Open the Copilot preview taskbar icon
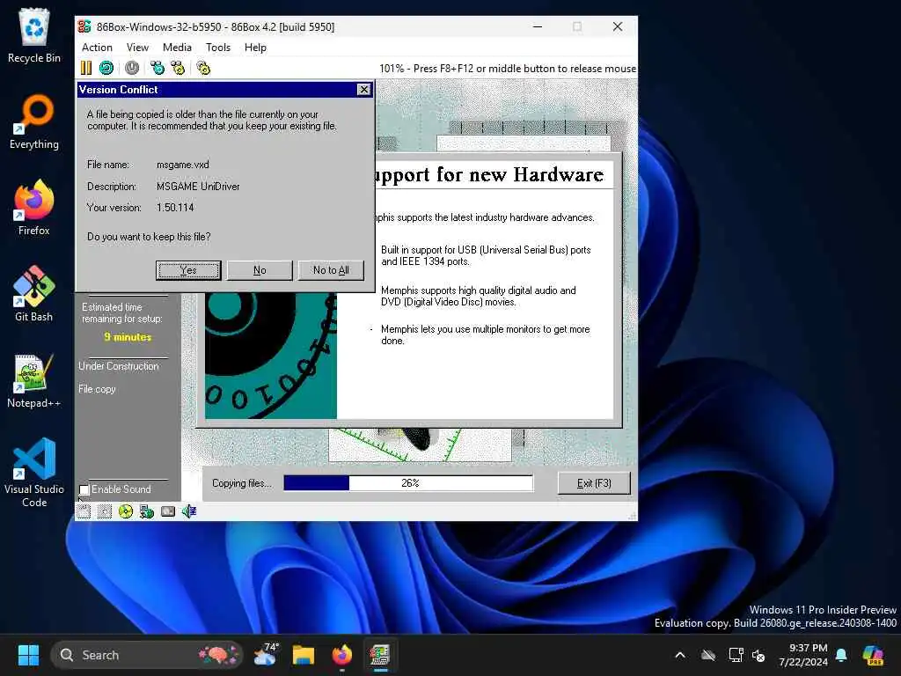The image size is (901, 676). [873, 655]
